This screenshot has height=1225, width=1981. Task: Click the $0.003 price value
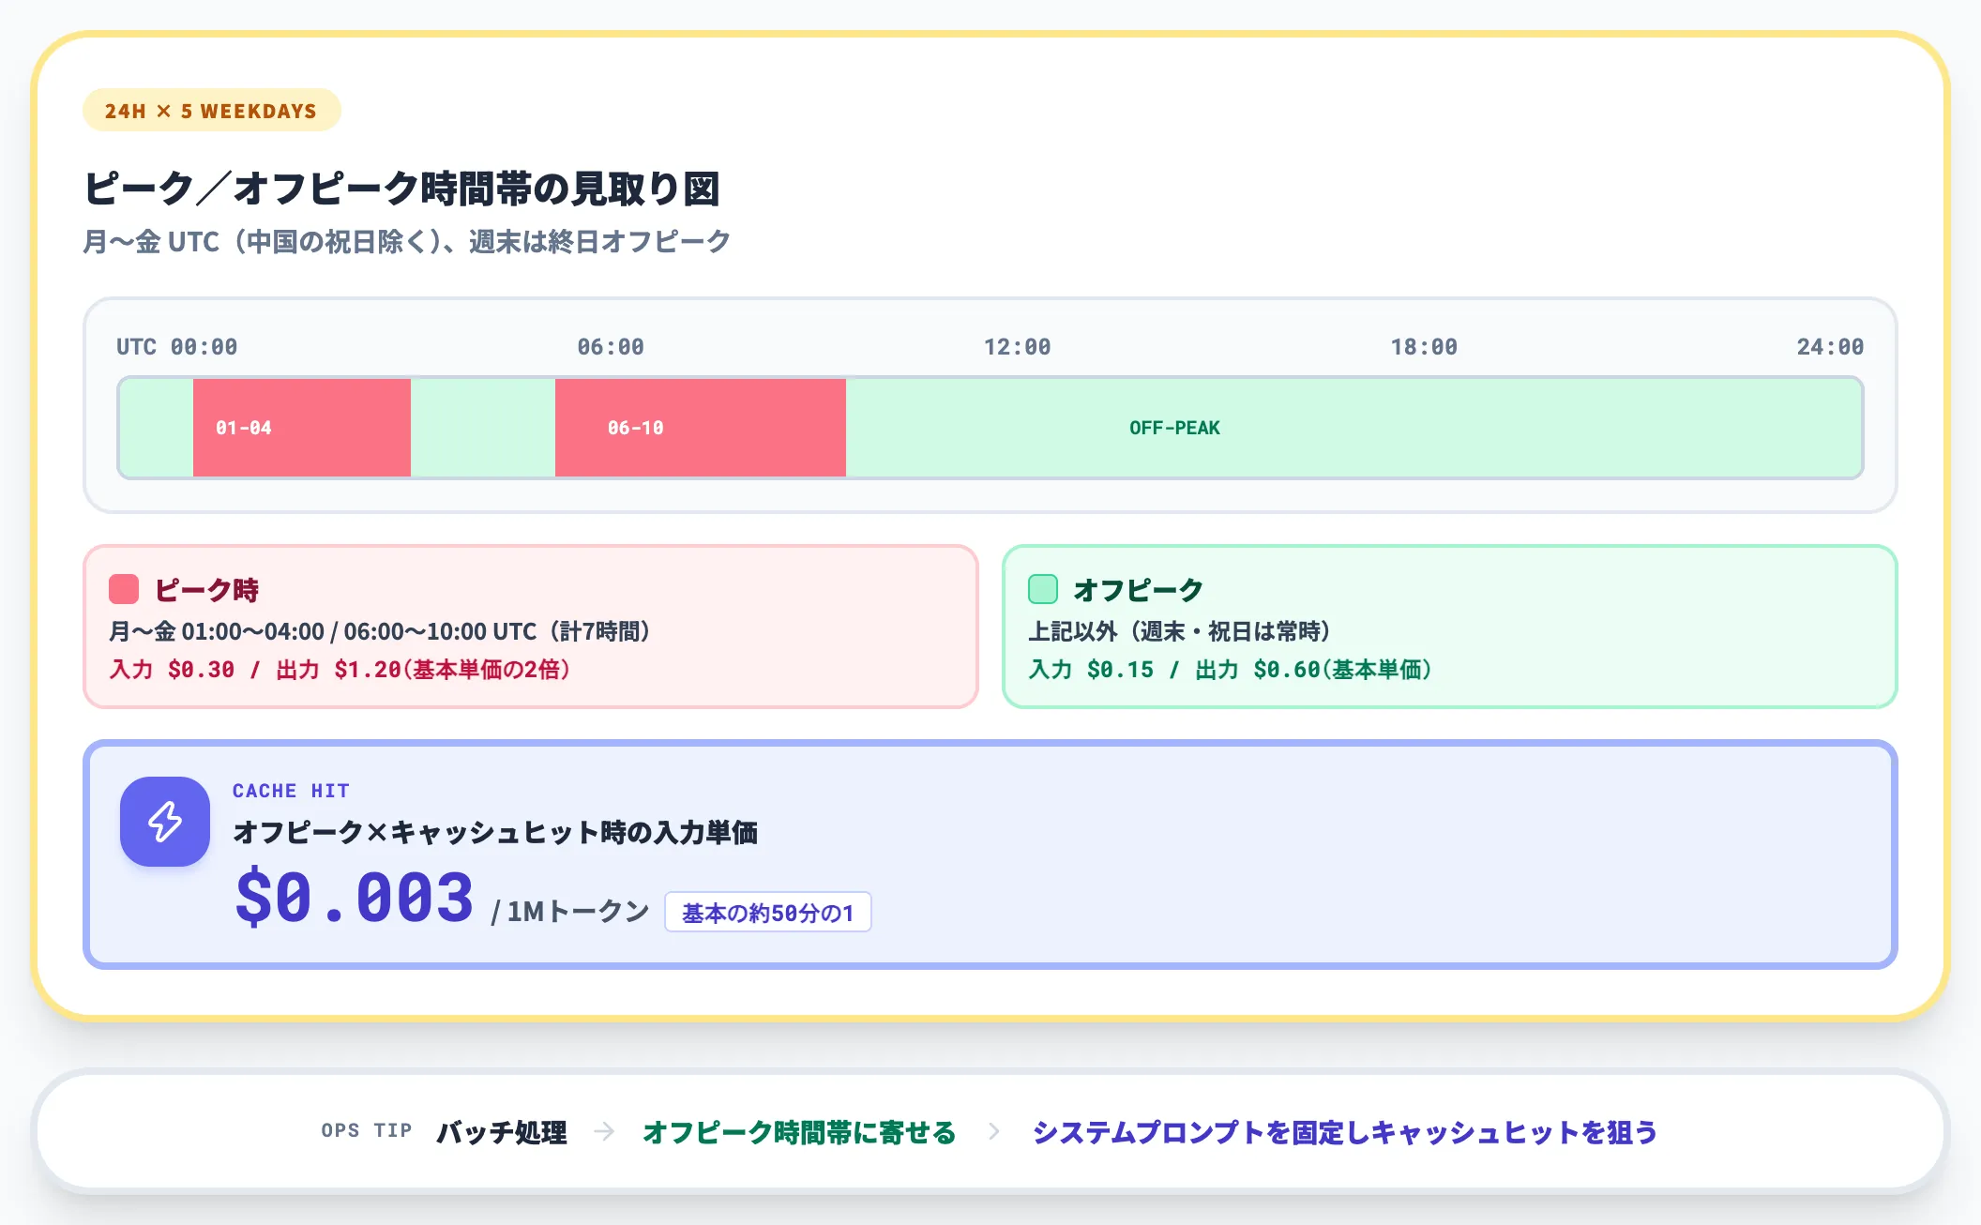click(355, 898)
